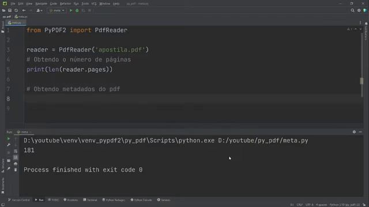Select py_pdf breadcrumb in navigation bar
The height and width of the screenshot is (207, 369).
(6, 17)
